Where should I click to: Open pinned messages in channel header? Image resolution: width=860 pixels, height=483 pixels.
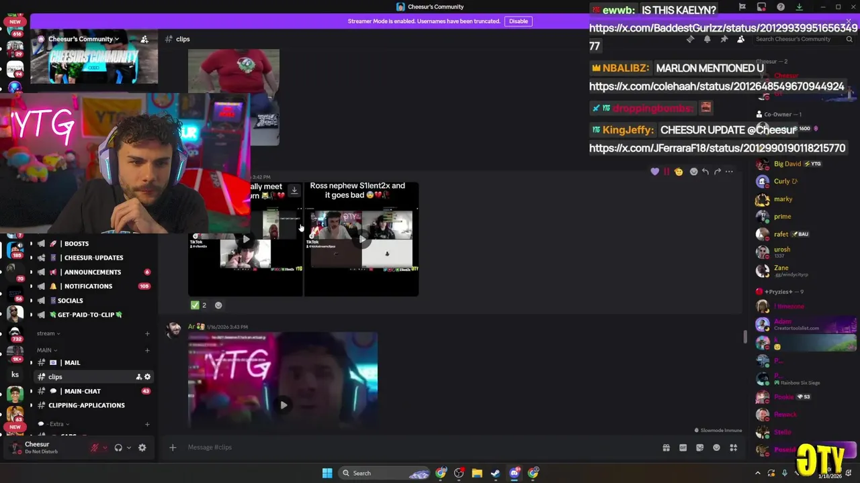[x=724, y=39]
